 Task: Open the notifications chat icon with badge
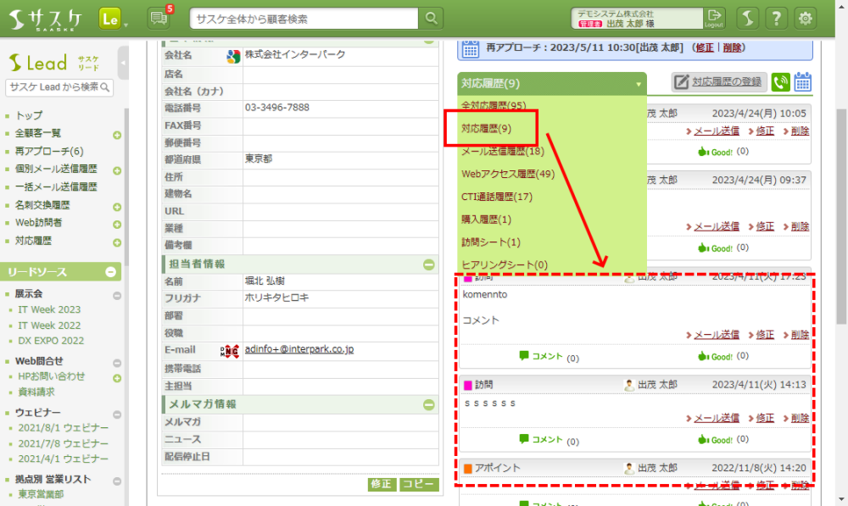(158, 18)
